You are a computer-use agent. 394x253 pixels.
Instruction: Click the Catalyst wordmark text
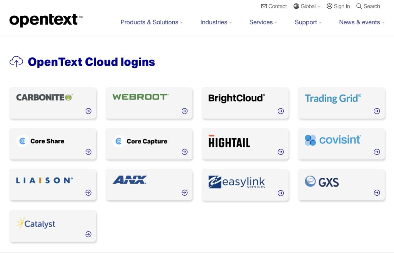[40, 224]
